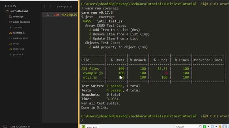This screenshot has width=229, height=128.
Task: Click the JS icon beside util.test.js
Action: [10, 49]
